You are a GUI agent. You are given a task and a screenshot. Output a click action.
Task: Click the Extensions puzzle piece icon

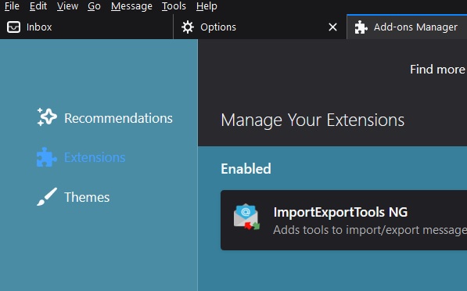pyautogui.click(x=46, y=157)
